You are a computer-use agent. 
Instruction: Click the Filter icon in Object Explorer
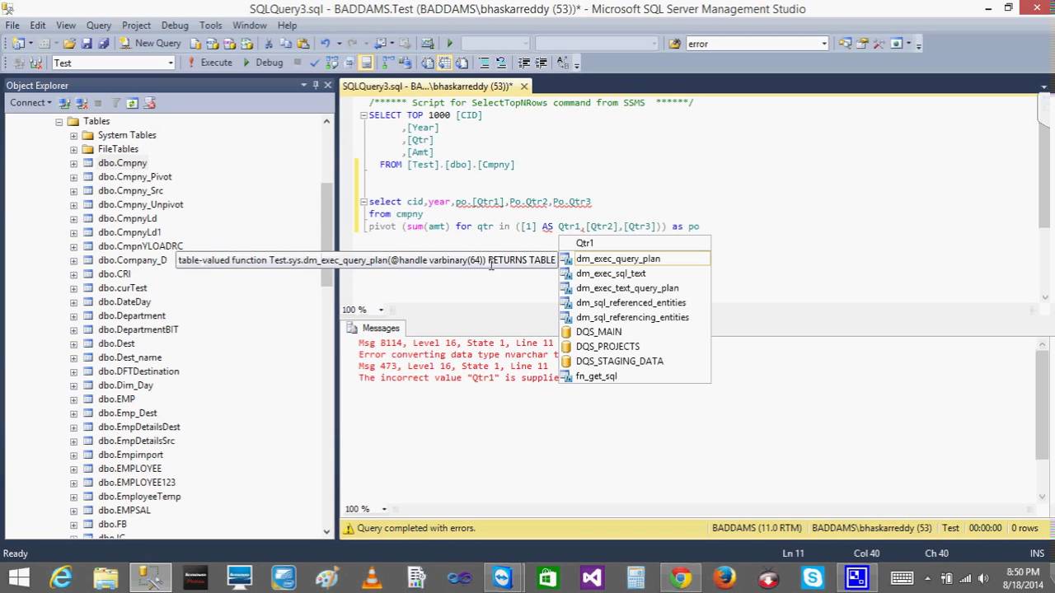(116, 103)
